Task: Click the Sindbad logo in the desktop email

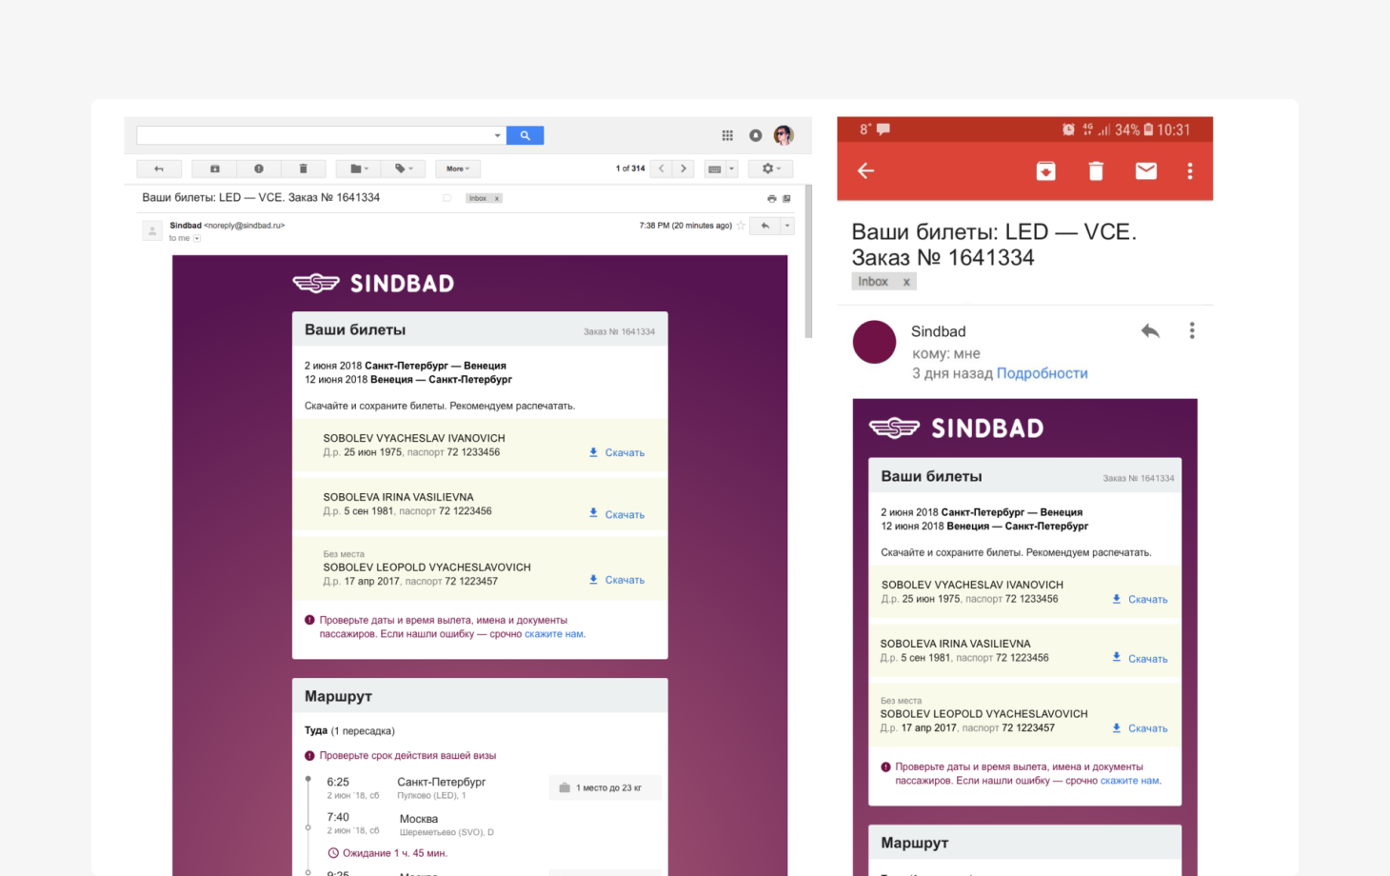Action: [373, 283]
